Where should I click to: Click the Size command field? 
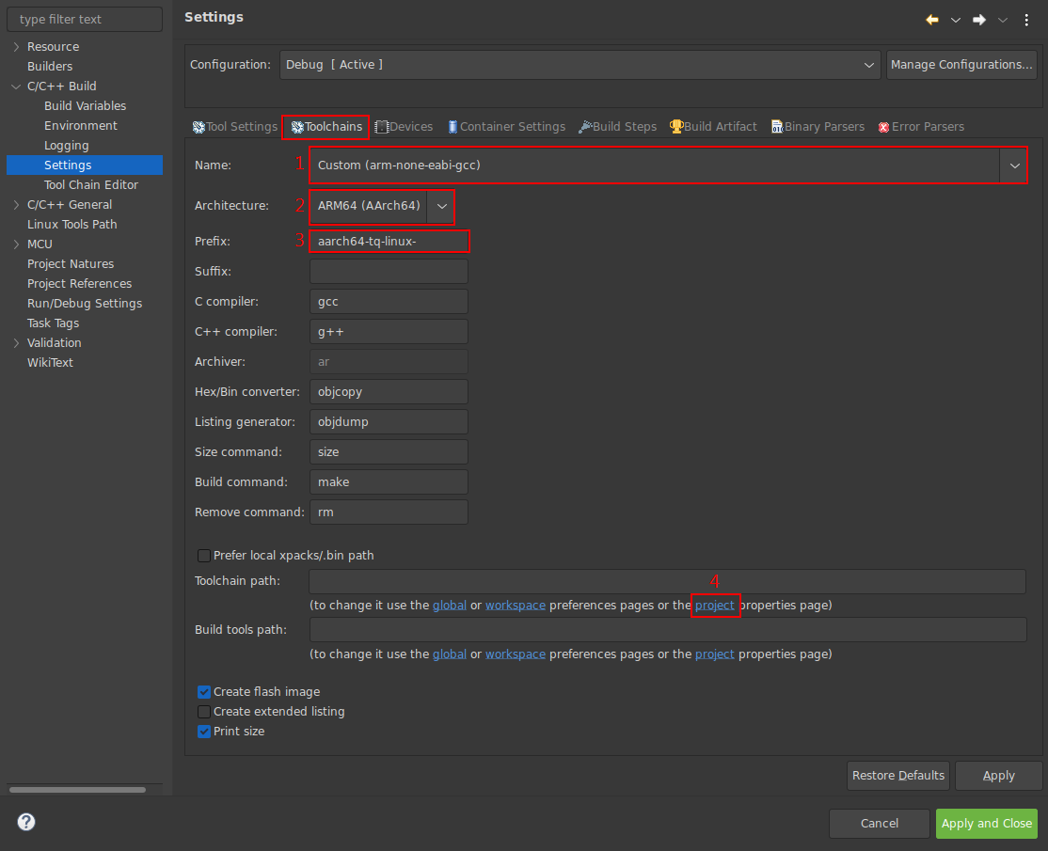(389, 451)
